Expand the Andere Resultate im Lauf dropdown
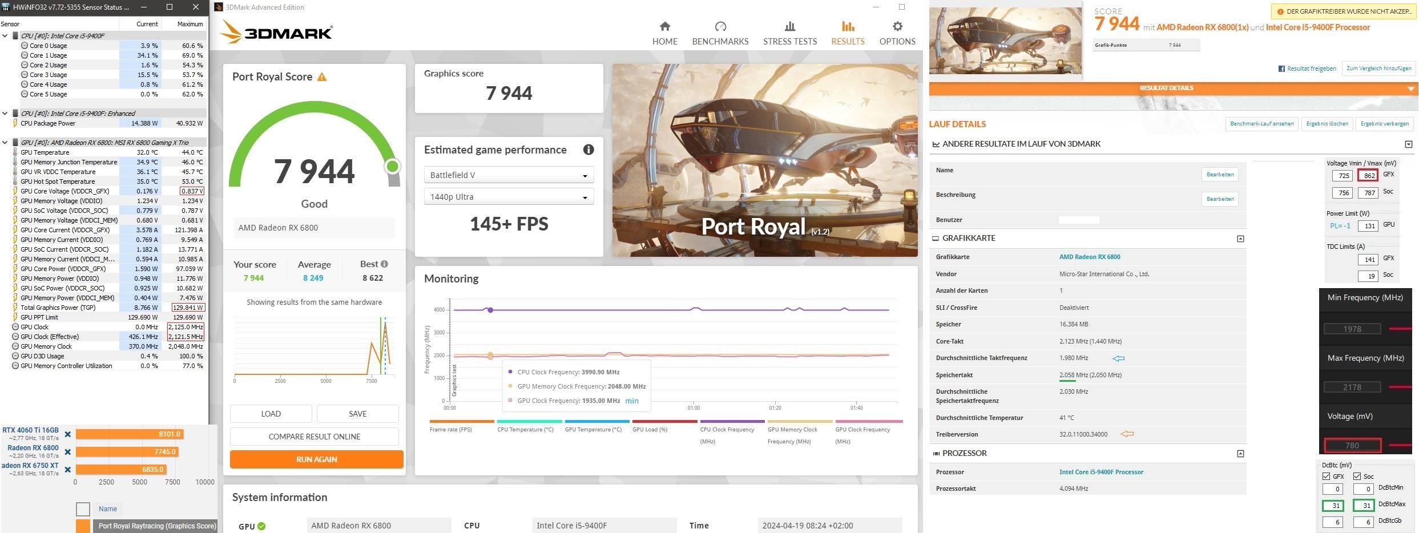1419x533 pixels. 1408,144
